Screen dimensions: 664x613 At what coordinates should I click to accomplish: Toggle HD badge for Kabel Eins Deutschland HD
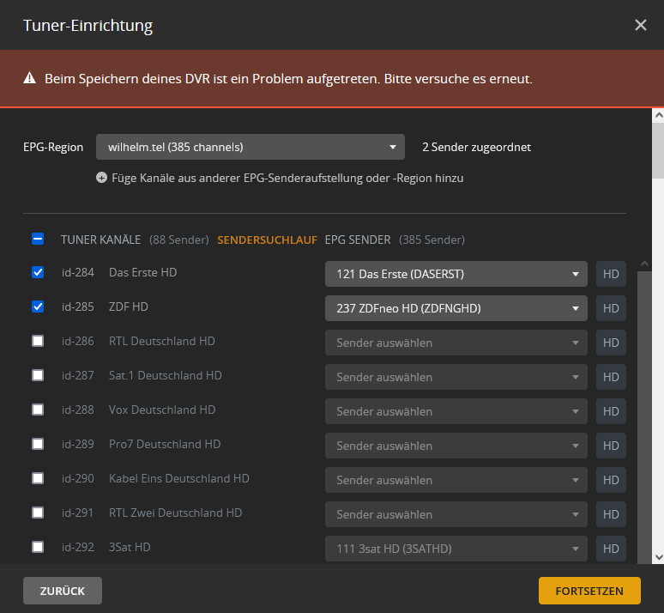(611, 480)
